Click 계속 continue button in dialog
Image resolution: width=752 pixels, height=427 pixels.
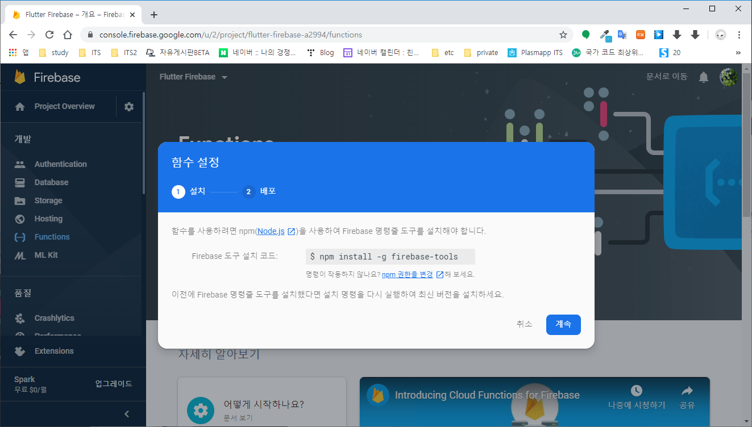pos(563,324)
